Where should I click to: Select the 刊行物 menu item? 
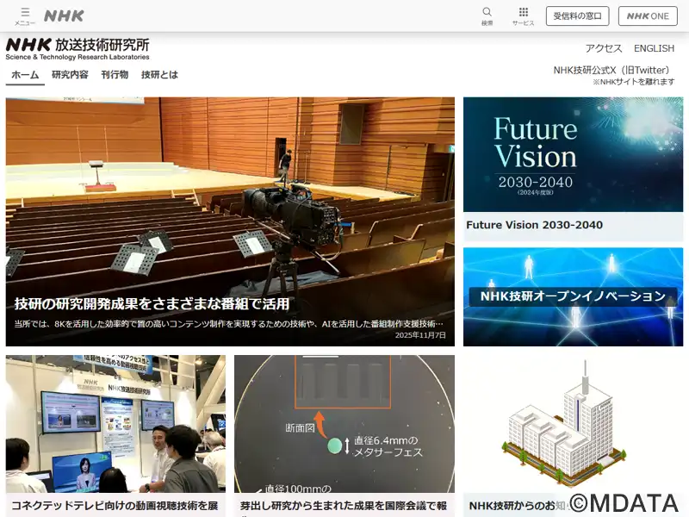(x=115, y=75)
